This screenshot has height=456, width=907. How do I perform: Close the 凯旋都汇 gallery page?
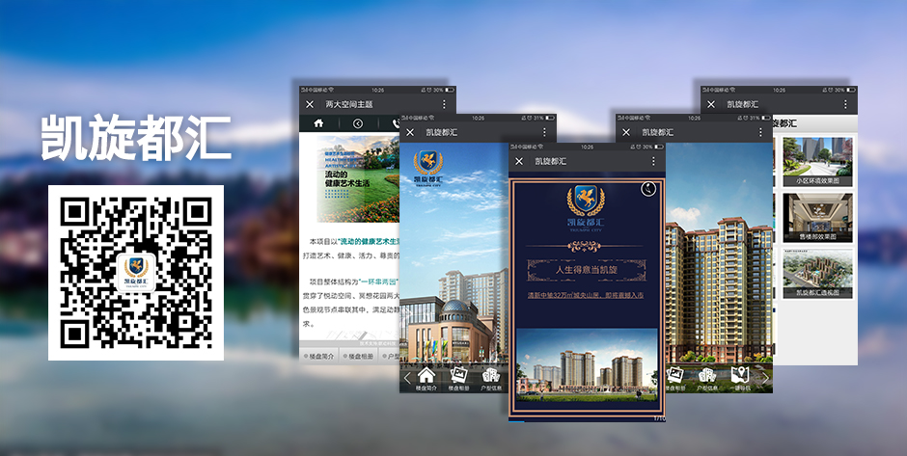pos(711,105)
